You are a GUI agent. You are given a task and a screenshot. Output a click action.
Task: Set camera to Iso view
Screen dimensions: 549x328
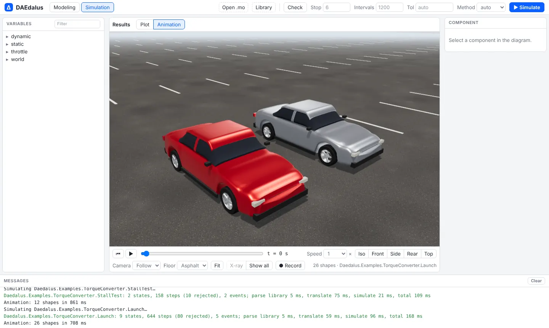point(362,254)
